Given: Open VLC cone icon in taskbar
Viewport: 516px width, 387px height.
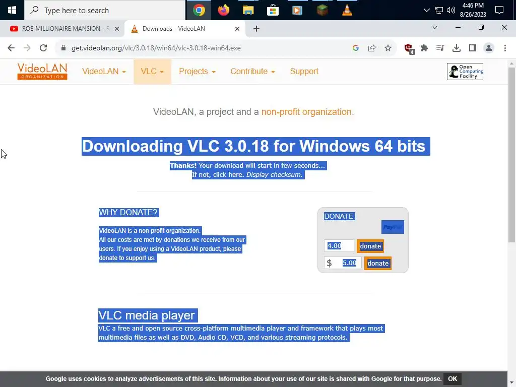Looking at the screenshot, I should click(347, 10).
